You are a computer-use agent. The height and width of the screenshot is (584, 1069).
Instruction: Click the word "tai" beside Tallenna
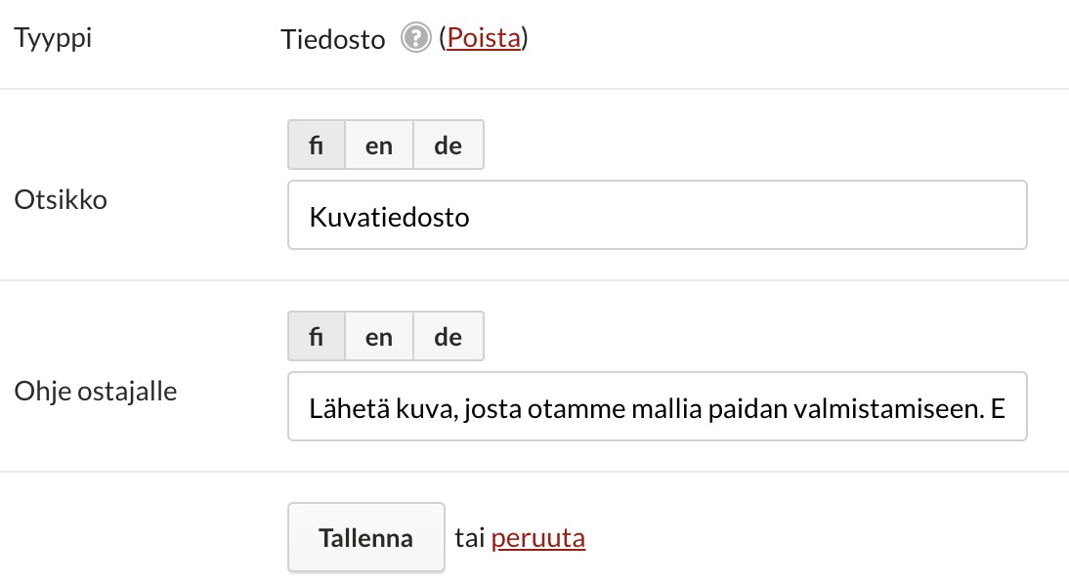470,538
